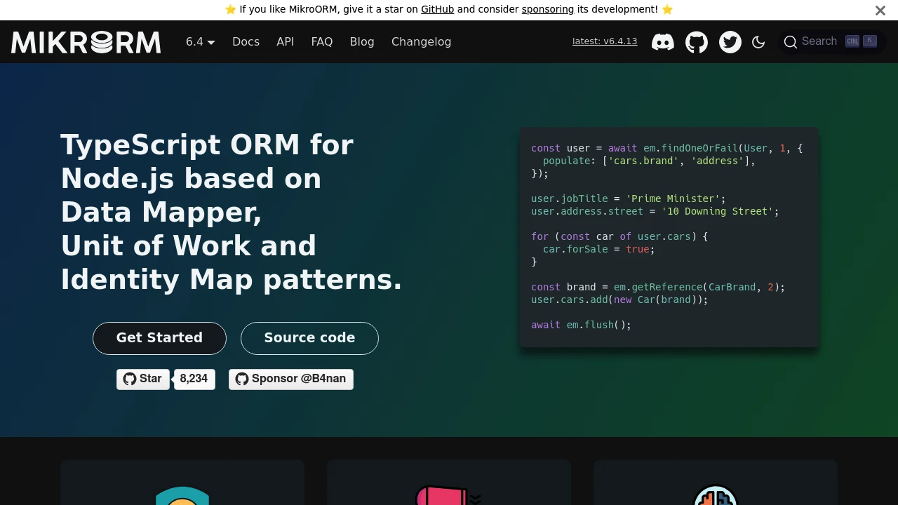Dismiss the announcement banner with the X
Viewport: 898px width, 505px height.
pyautogui.click(x=880, y=11)
